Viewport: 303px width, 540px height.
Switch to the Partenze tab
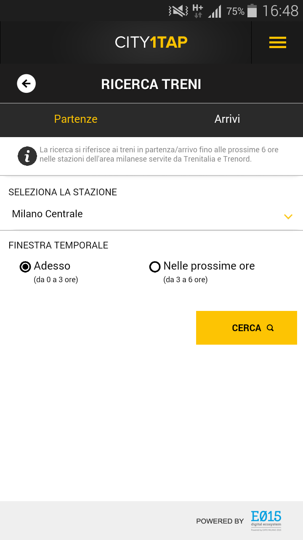76,119
